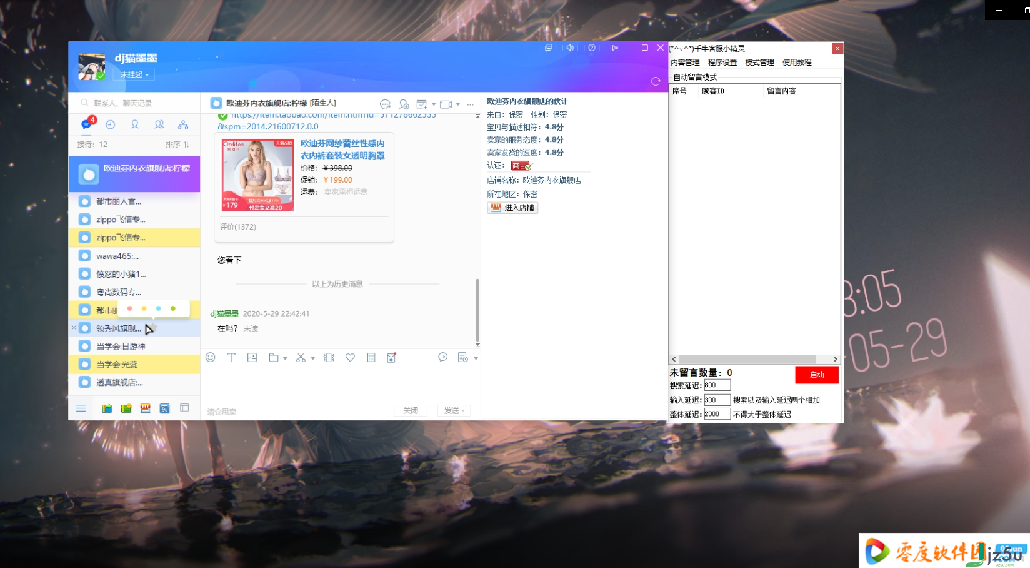Click the text font T icon

coord(231,357)
